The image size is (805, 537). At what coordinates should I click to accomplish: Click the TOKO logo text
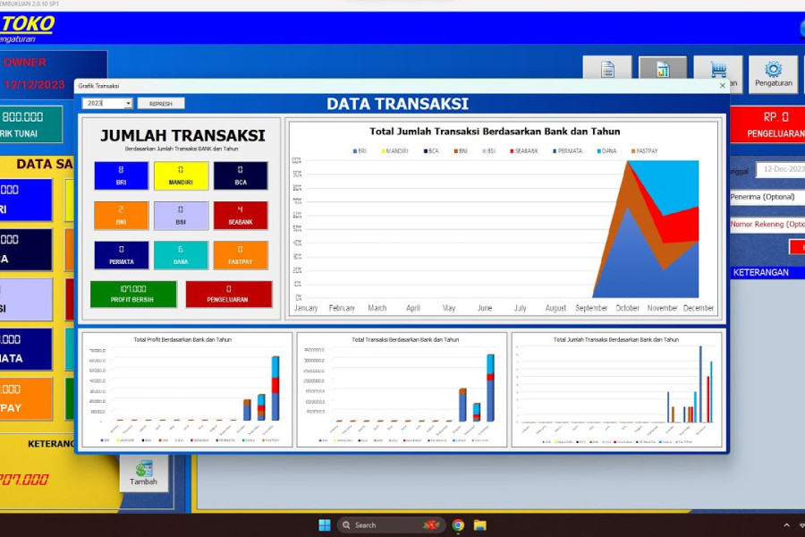[27, 23]
